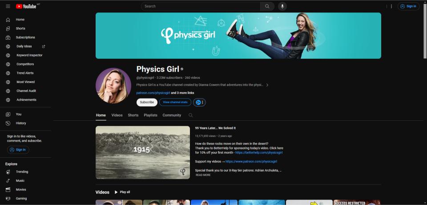
Task: Open the ACCESS RESTRICTED video thumbnail
Action: click(357, 202)
